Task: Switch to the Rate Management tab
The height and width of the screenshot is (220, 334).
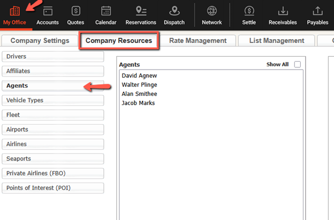Action: 198,41
